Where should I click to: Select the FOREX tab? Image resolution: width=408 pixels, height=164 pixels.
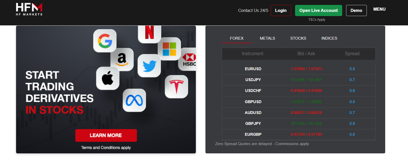(237, 38)
